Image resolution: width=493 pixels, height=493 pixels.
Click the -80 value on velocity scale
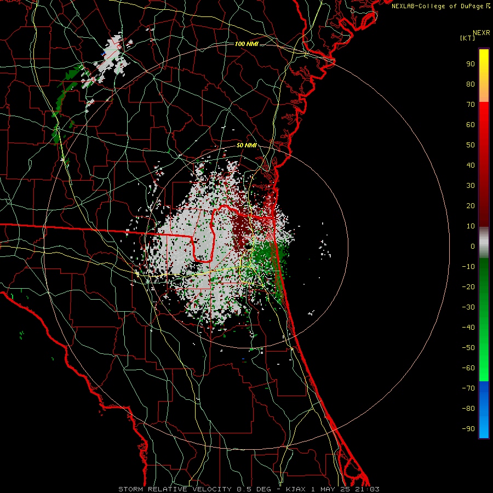click(x=468, y=409)
